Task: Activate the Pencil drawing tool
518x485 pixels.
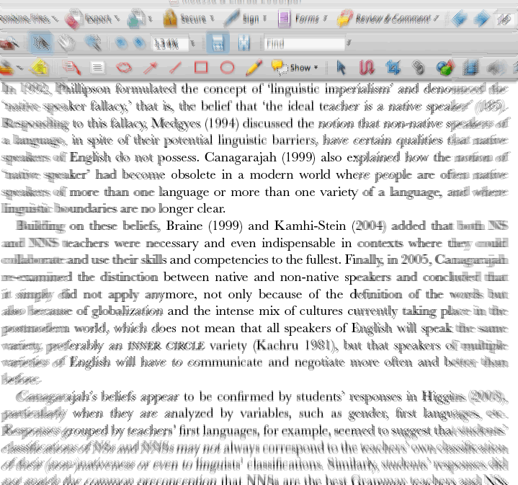Action: [x=253, y=68]
